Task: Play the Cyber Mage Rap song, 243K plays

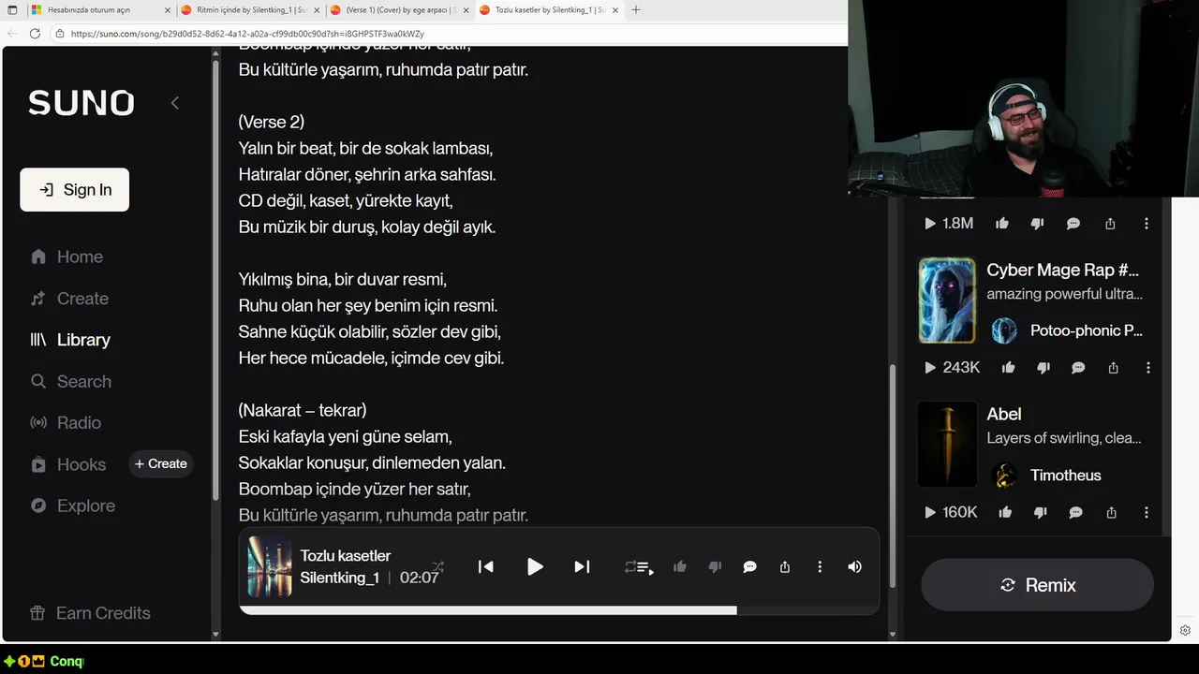Action: [x=930, y=368]
